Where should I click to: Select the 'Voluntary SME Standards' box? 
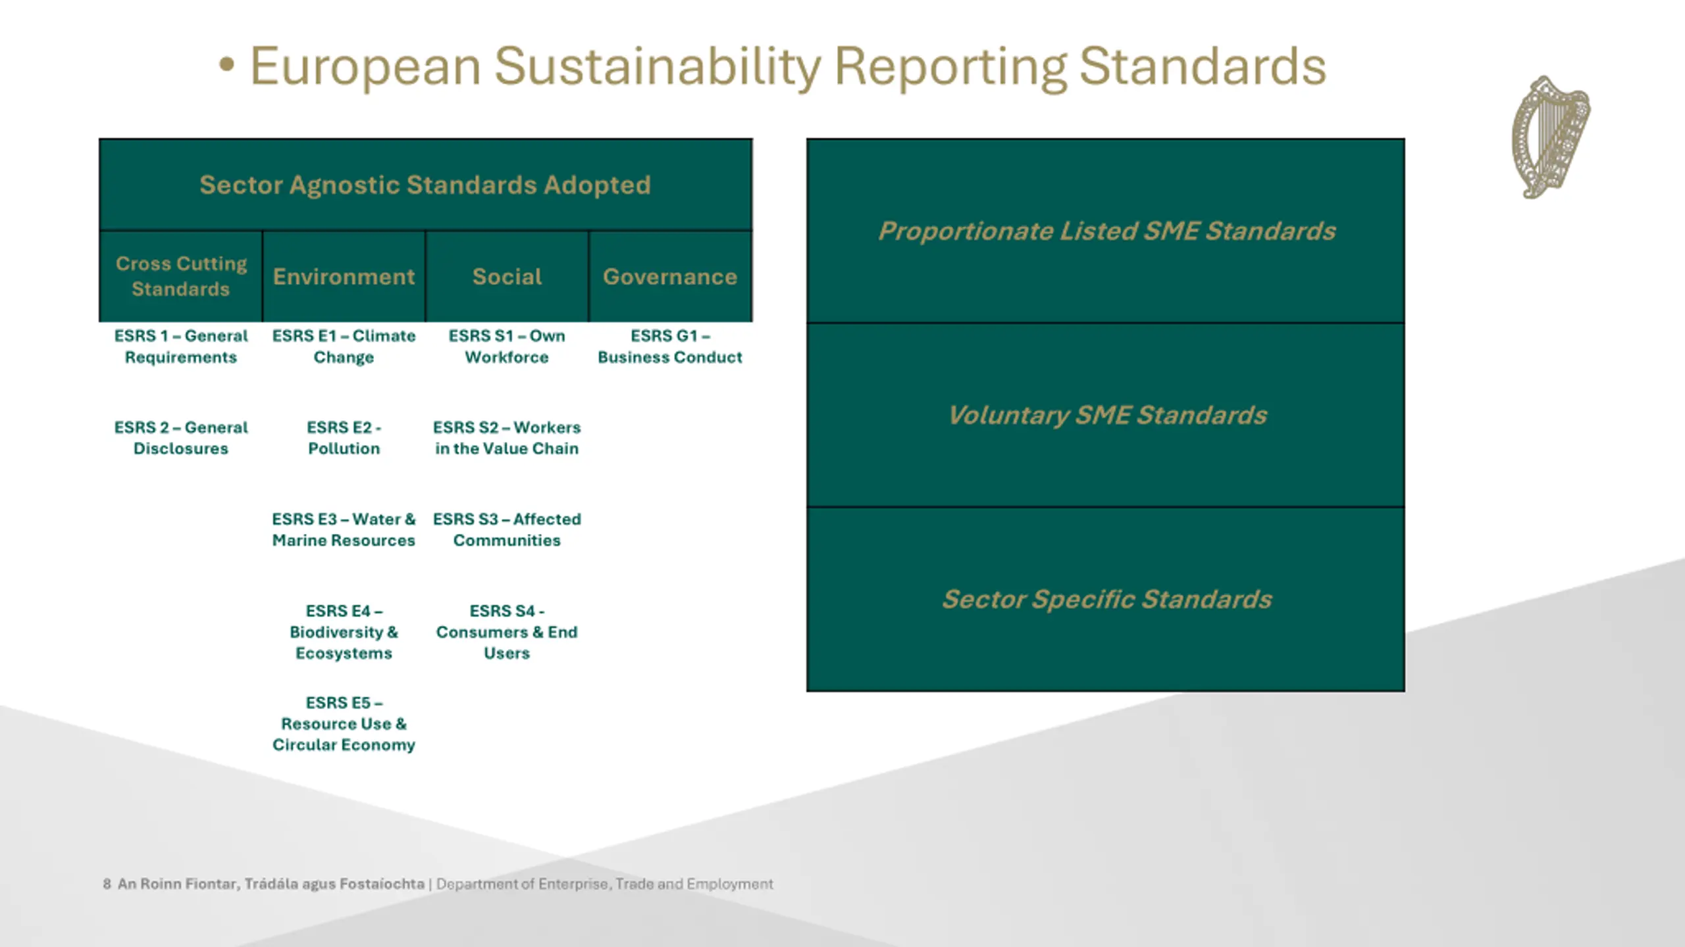1106,415
